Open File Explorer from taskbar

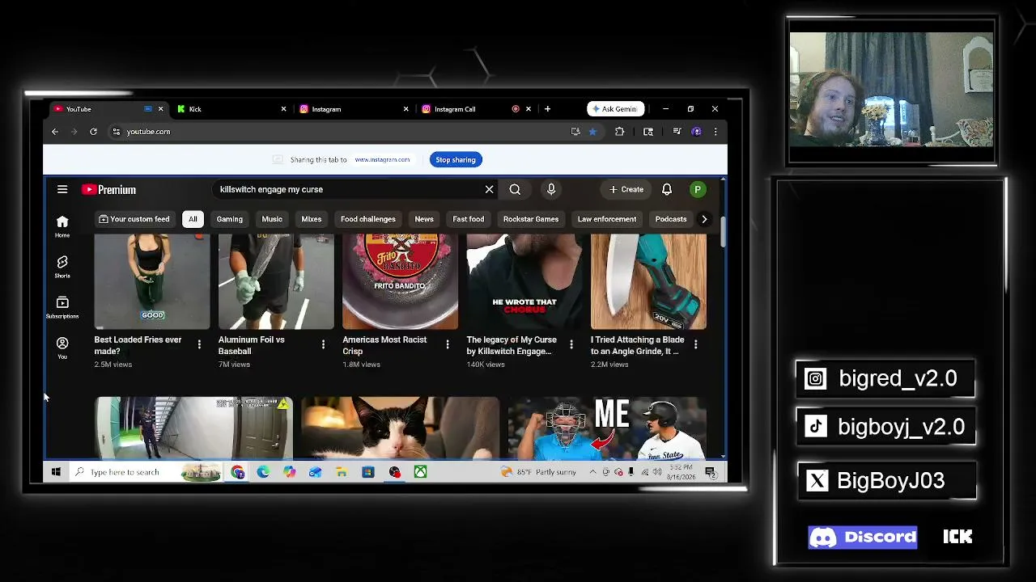[x=342, y=472]
